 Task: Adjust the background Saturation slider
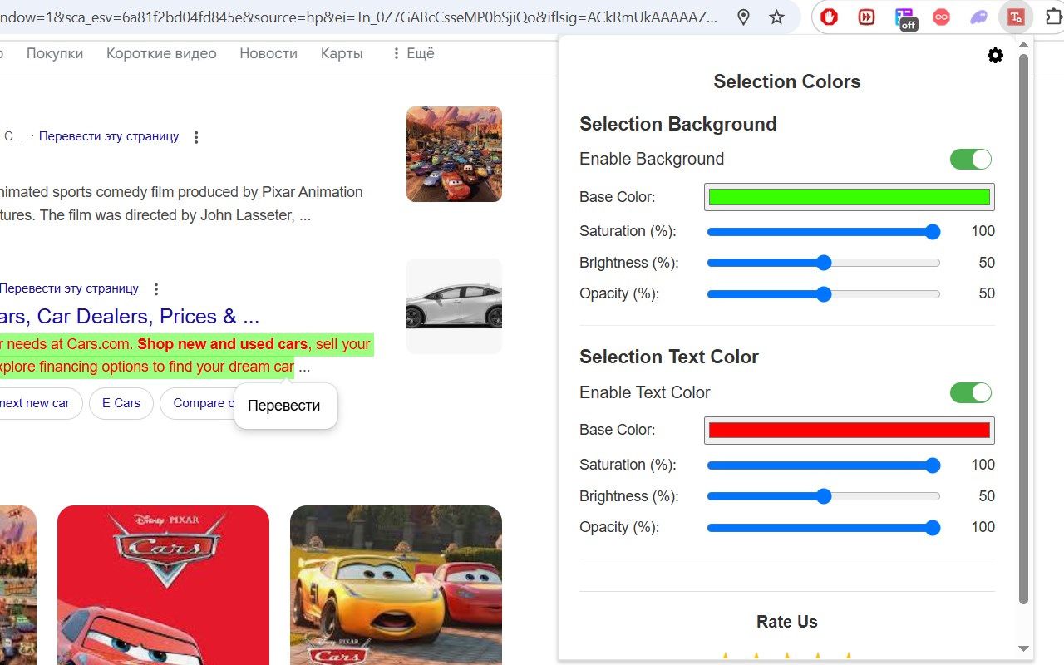coord(824,232)
